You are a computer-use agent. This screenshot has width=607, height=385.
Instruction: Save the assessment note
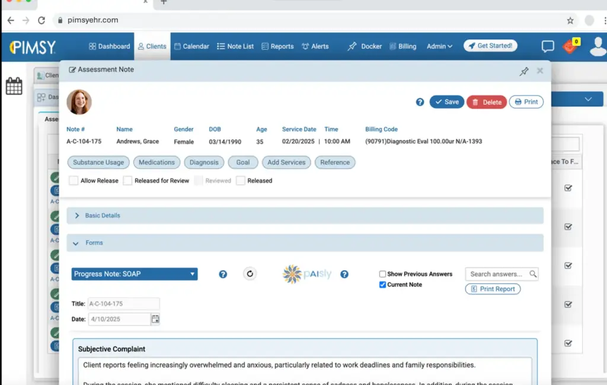click(447, 102)
